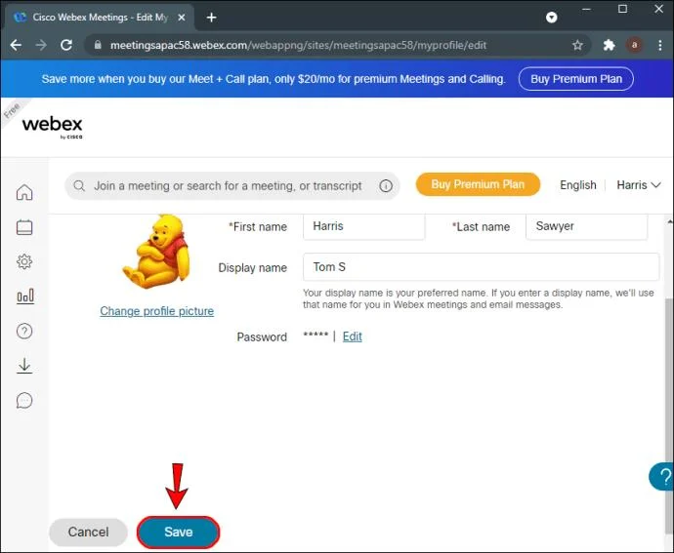This screenshot has height=553, width=674.
Task: Open a new browser tab
Action: pos(211,18)
